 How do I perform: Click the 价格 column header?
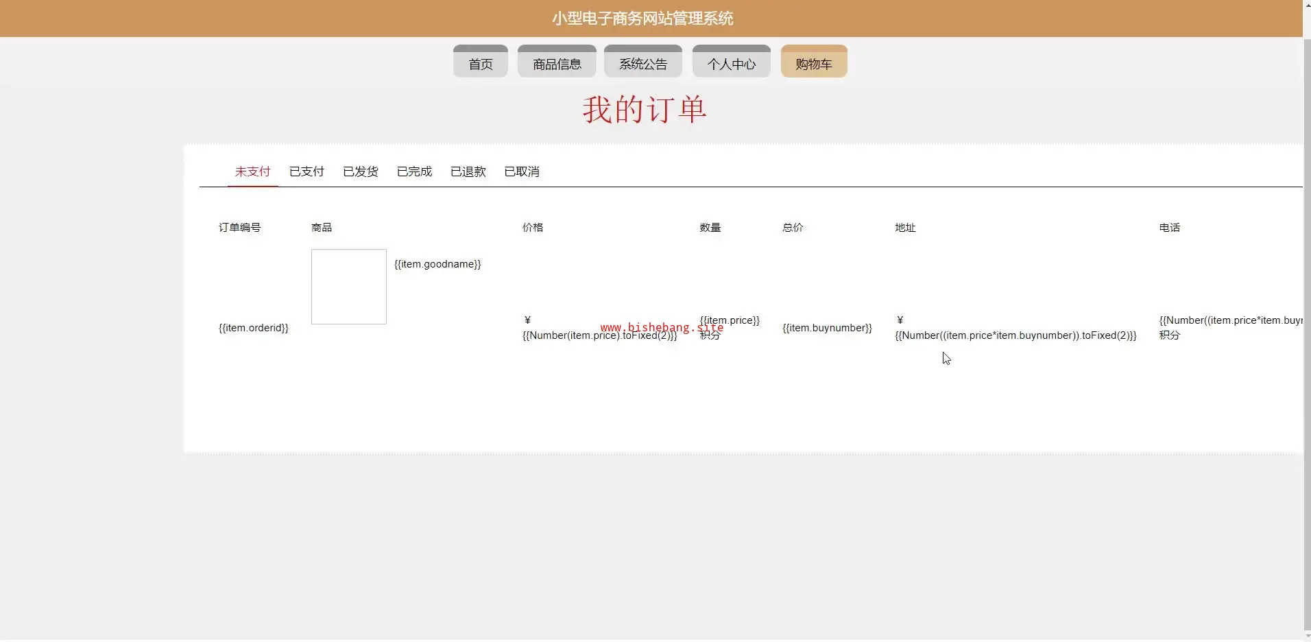(533, 228)
